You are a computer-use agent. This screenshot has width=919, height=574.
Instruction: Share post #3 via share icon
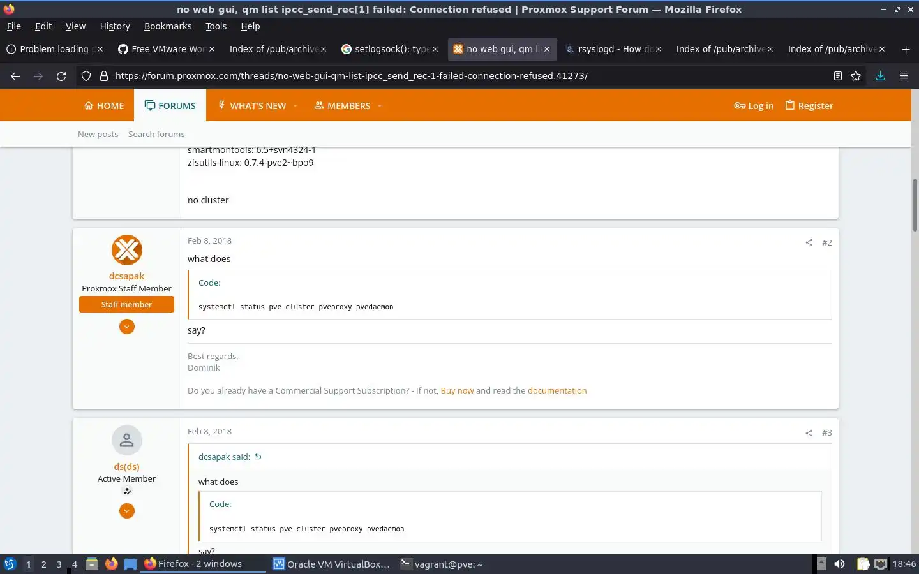[x=809, y=433]
